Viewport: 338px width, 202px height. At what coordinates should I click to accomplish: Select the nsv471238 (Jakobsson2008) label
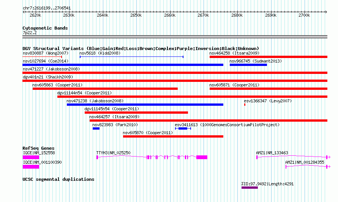pyautogui.click(x=95, y=101)
